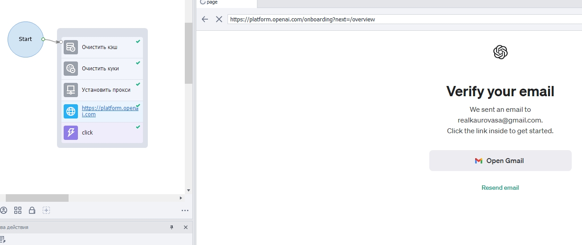Click the green checkmark on click action
The width and height of the screenshot is (582, 245).
(138, 127)
